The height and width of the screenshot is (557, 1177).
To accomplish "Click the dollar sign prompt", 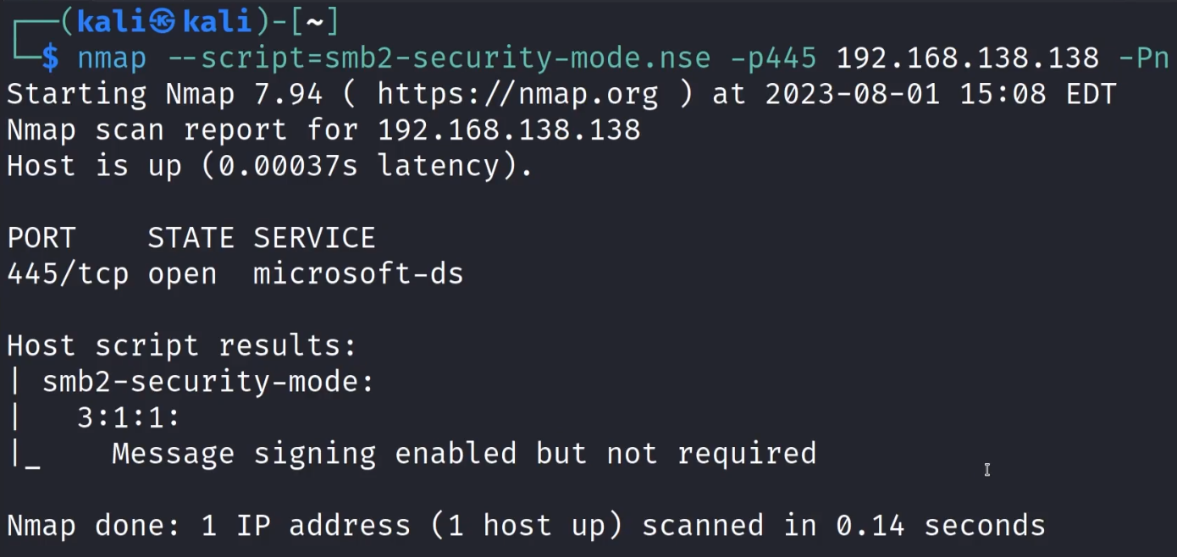I will (51, 58).
